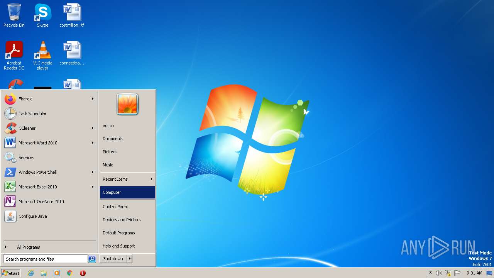Expand All Programs list

pos(49,247)
